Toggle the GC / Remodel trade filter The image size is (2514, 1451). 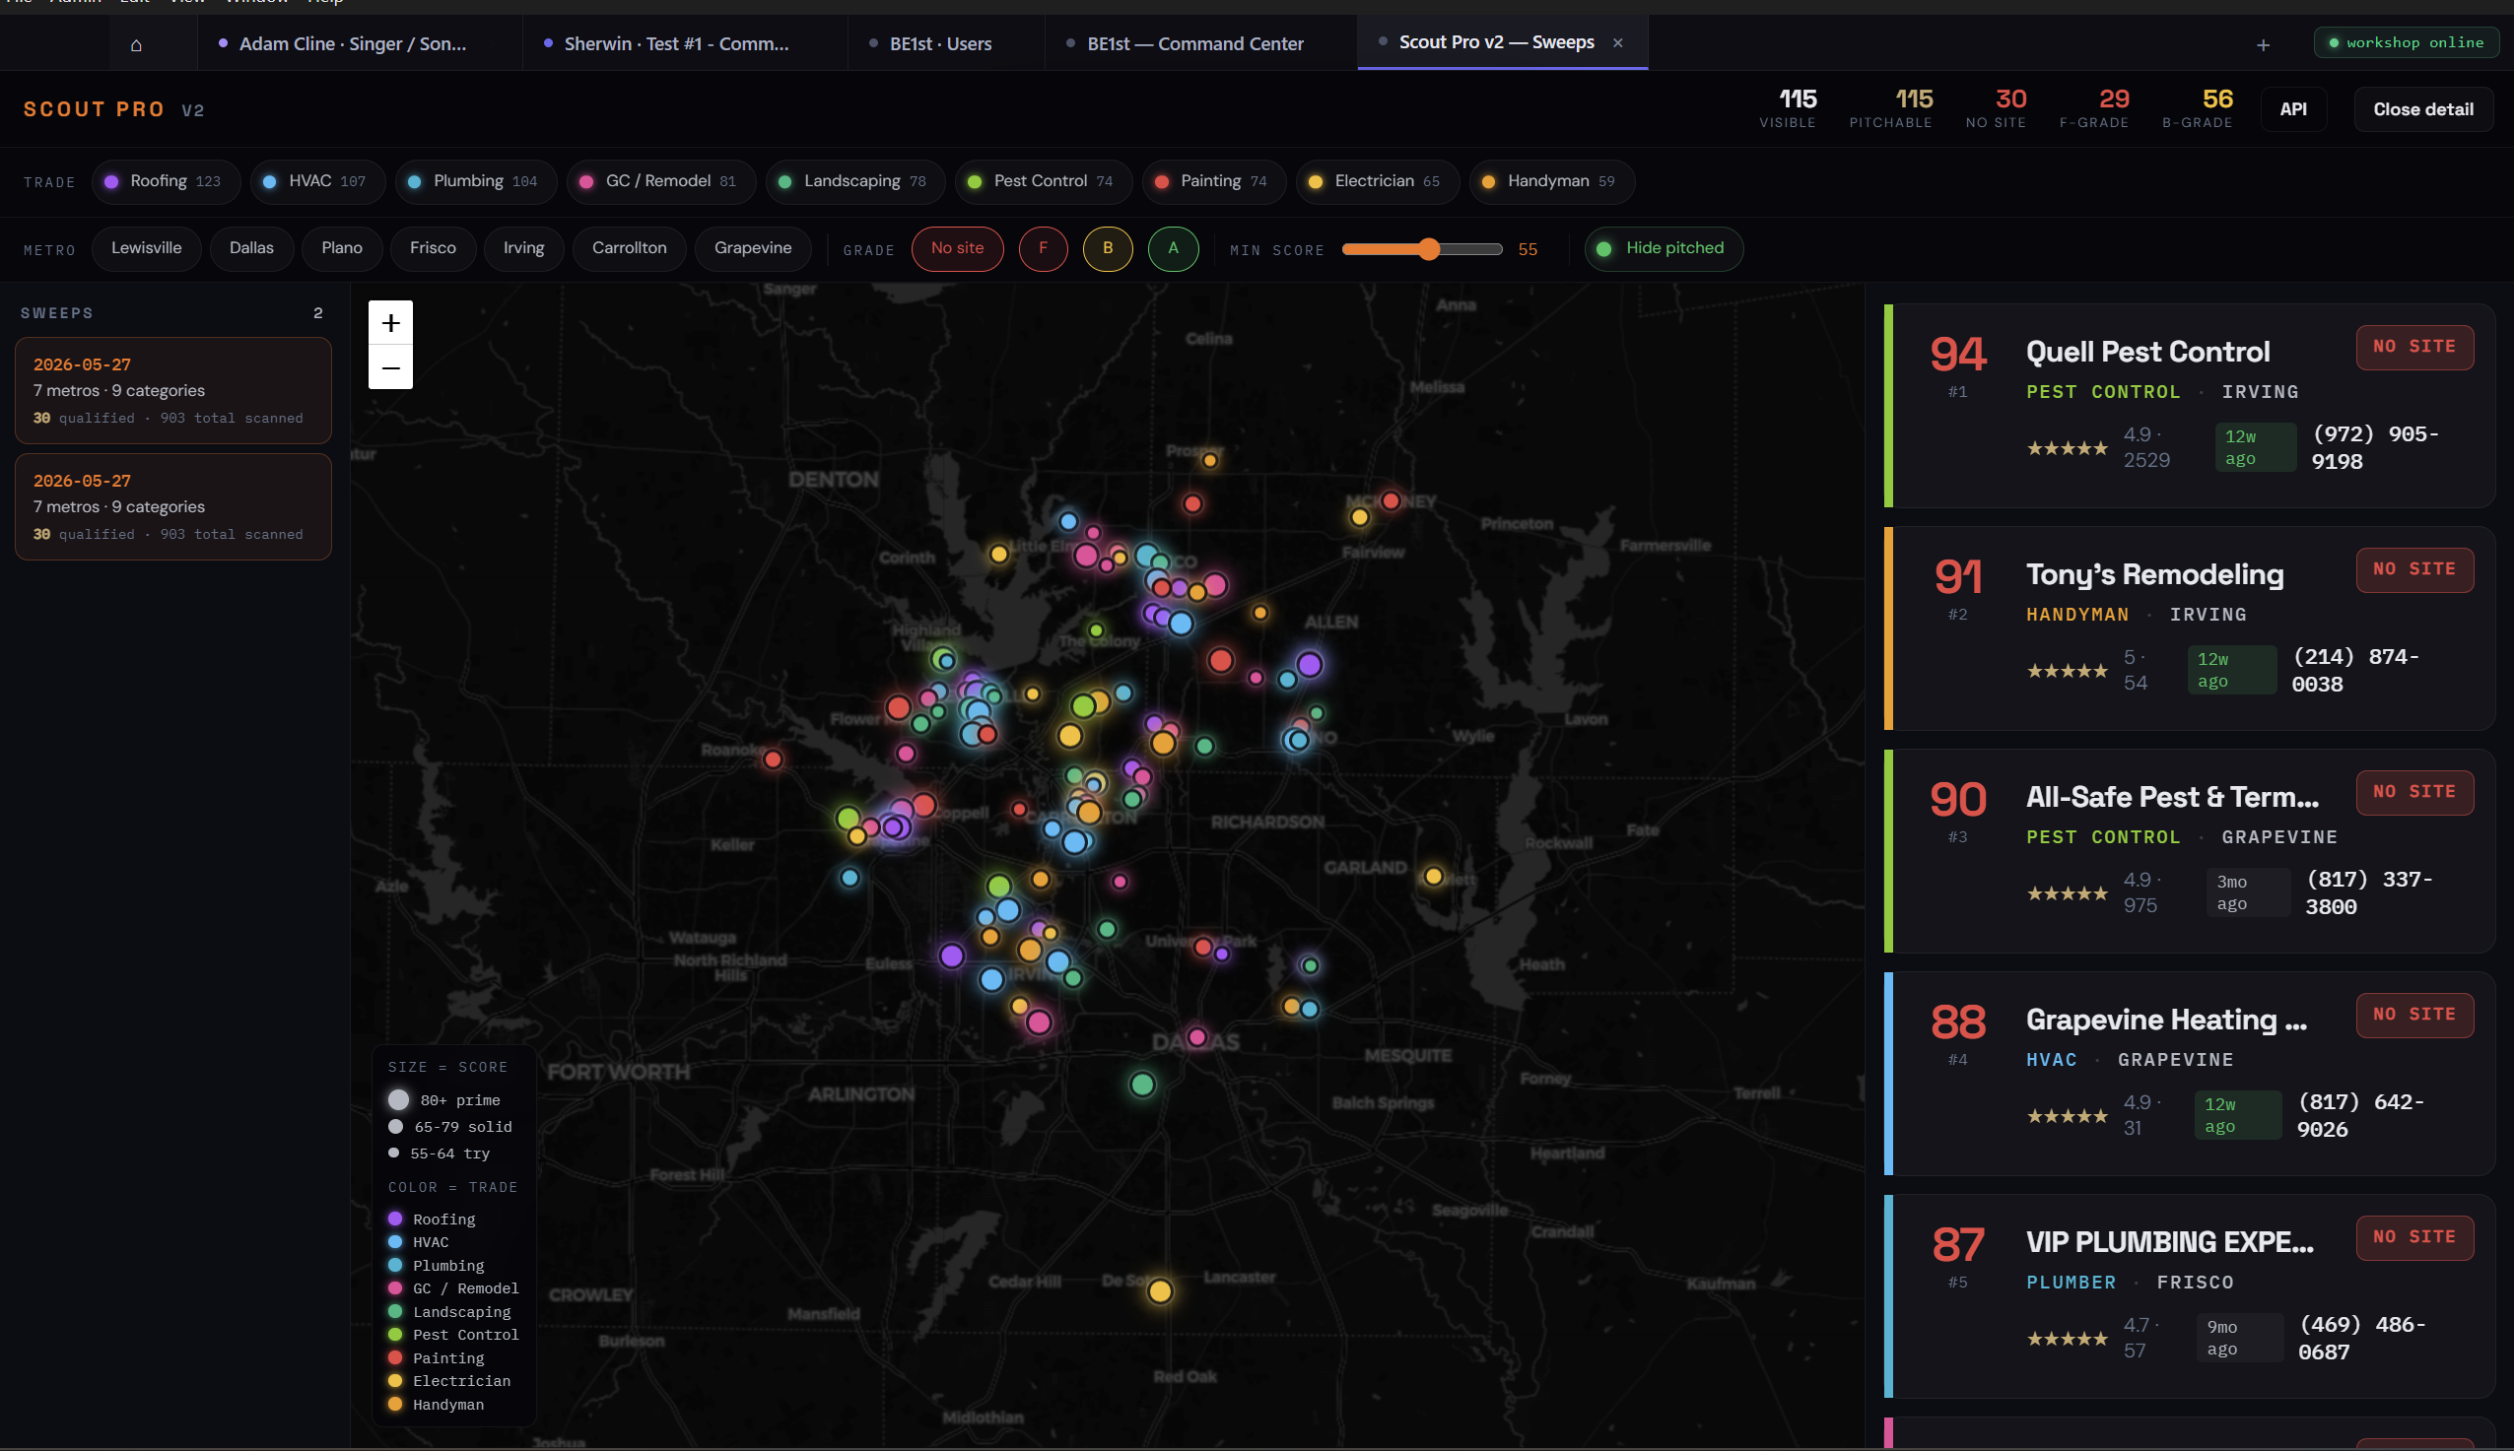click(661, 181)
